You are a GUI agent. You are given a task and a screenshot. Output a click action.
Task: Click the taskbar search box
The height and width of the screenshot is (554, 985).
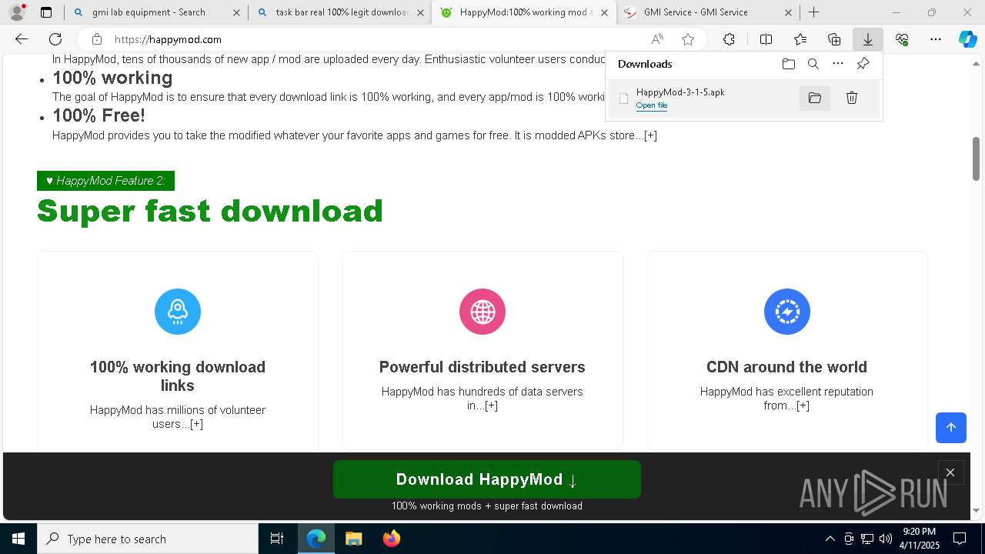pos(148,539)
